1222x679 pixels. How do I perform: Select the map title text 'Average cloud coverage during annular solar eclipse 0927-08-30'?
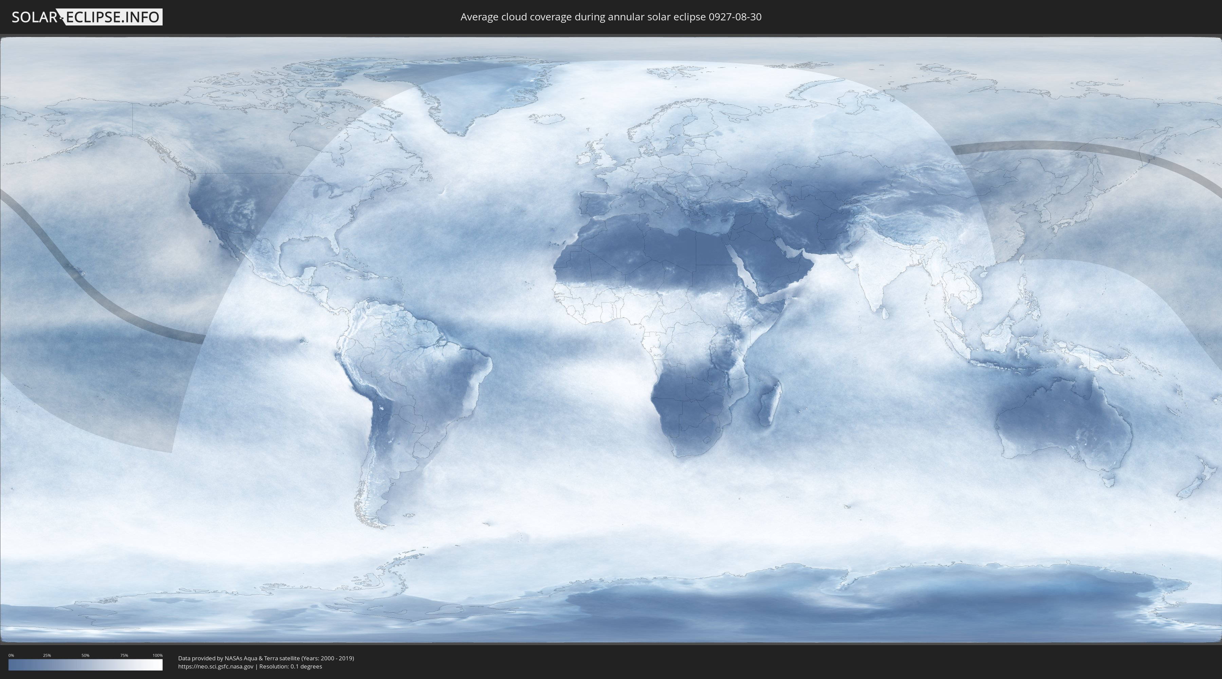[x=611, y=17]
